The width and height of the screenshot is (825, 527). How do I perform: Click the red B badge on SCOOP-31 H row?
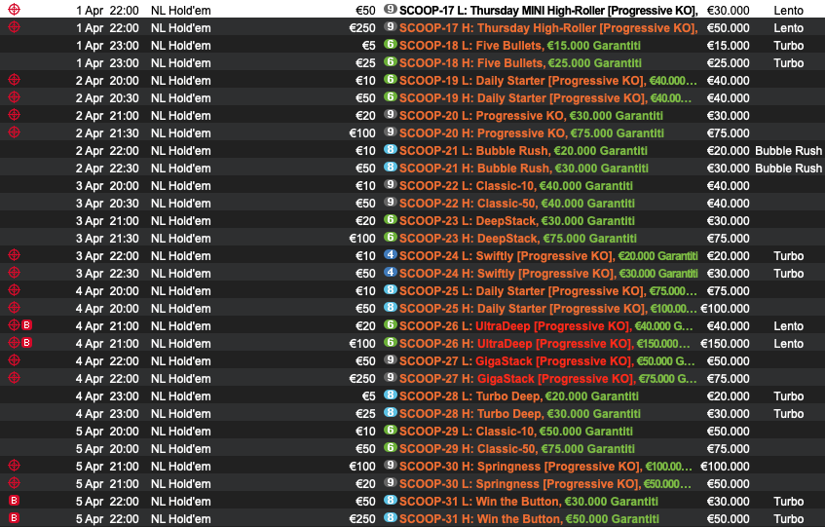tap(15, 518)
